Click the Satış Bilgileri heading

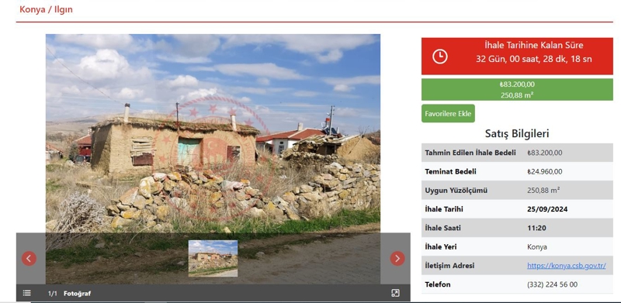517,133
